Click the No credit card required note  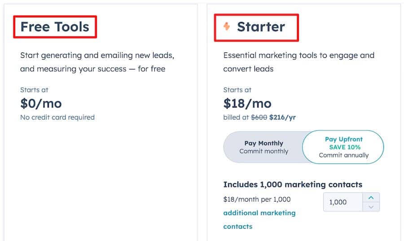[x=57, y=117]
